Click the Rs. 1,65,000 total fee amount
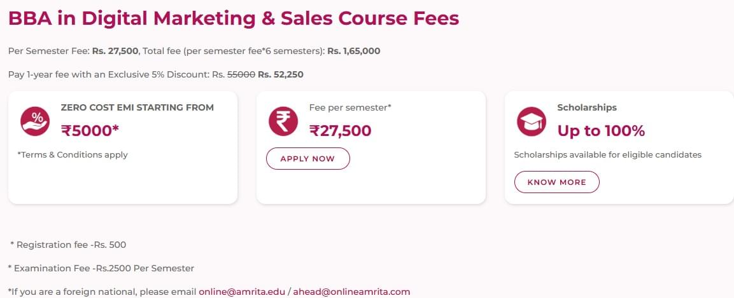 pyautogui.click(x=353, y=51)
